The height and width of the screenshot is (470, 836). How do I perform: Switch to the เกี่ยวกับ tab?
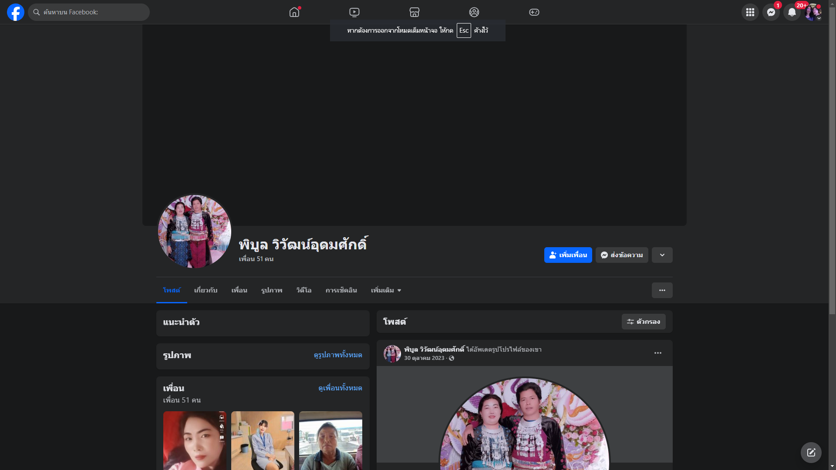tap(206, 290)
